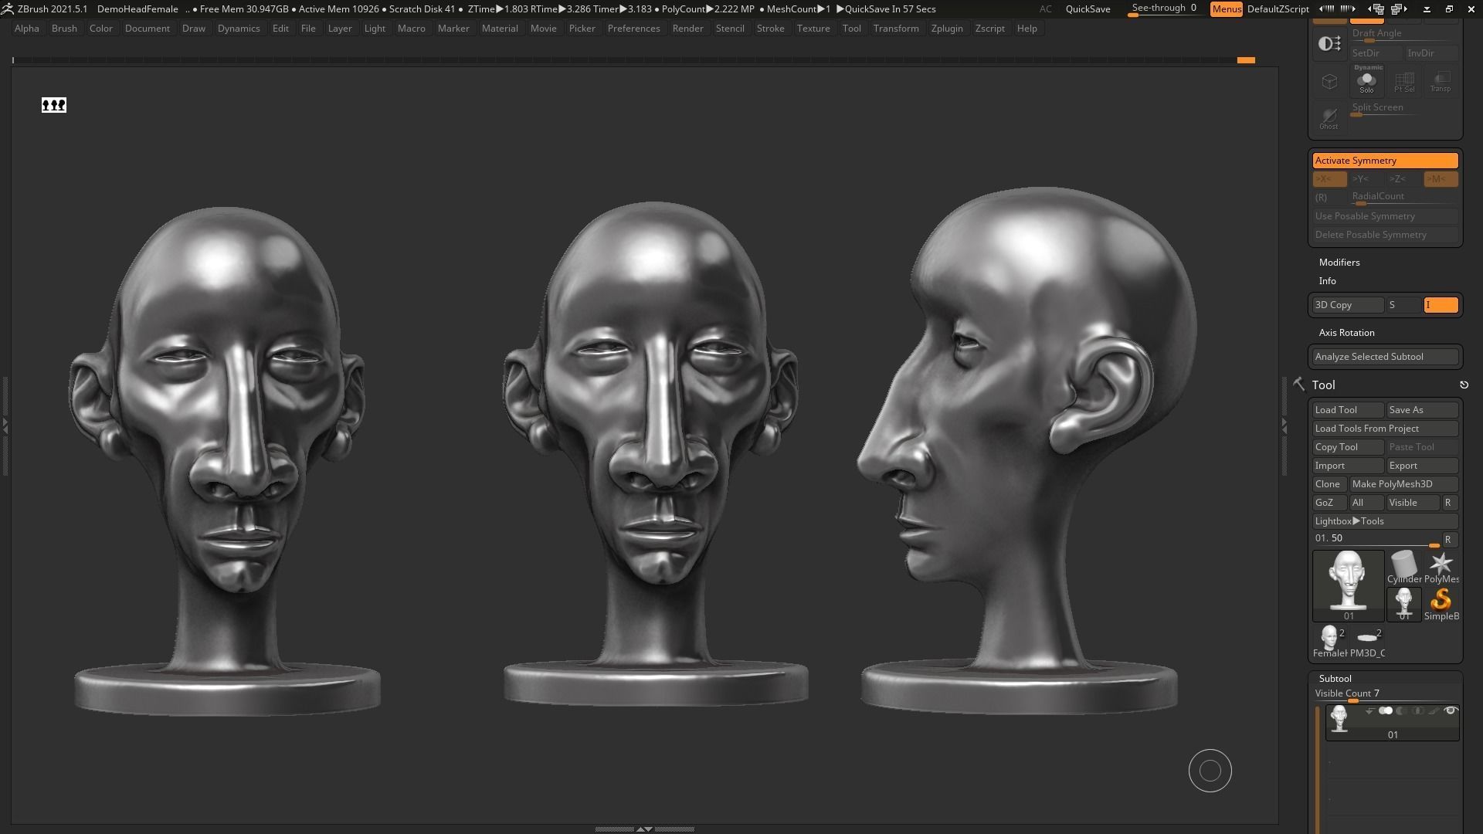The width and height of the screenshot is (1483, 834).
Task: Click the subtool 01 union circles icon
Action: [x=1386, y=711]
